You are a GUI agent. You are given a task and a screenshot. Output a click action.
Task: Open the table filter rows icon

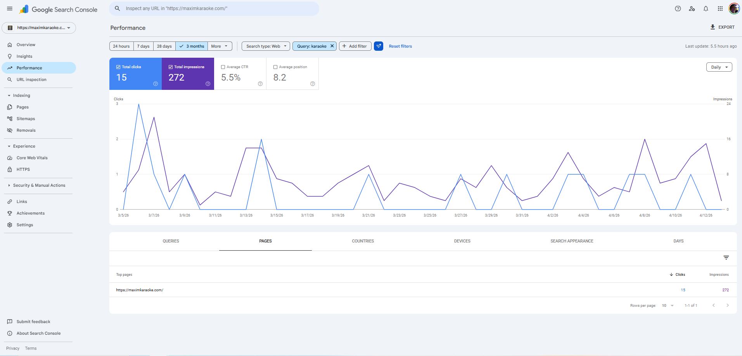(726, 258)
